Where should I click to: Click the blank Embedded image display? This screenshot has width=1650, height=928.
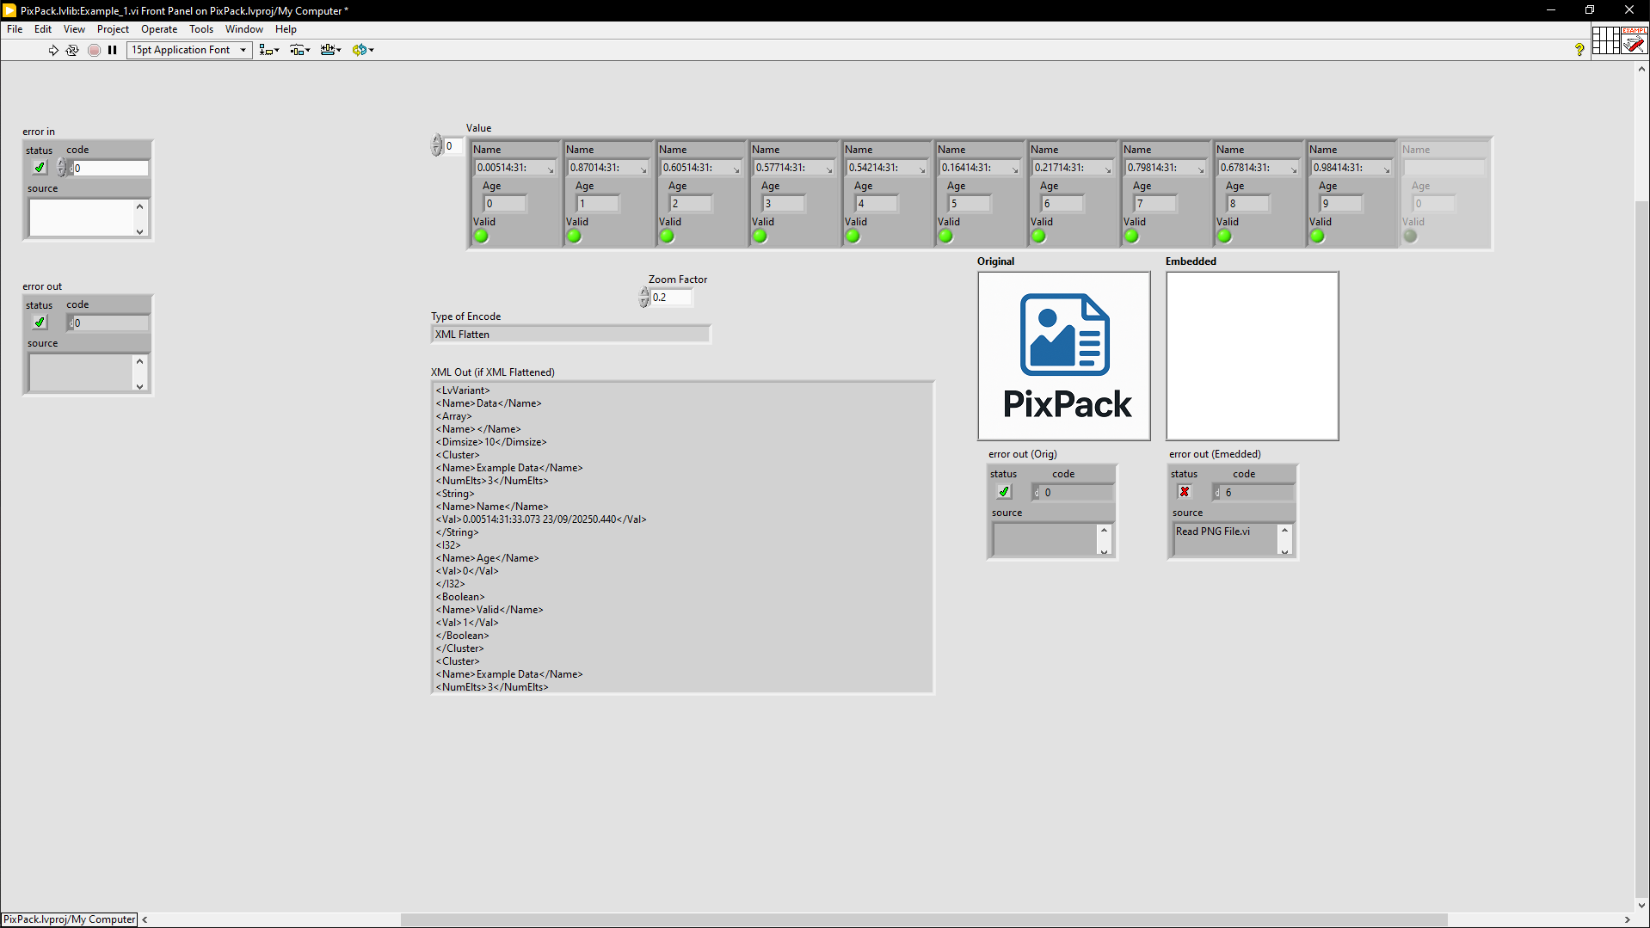coord(1253,356)
